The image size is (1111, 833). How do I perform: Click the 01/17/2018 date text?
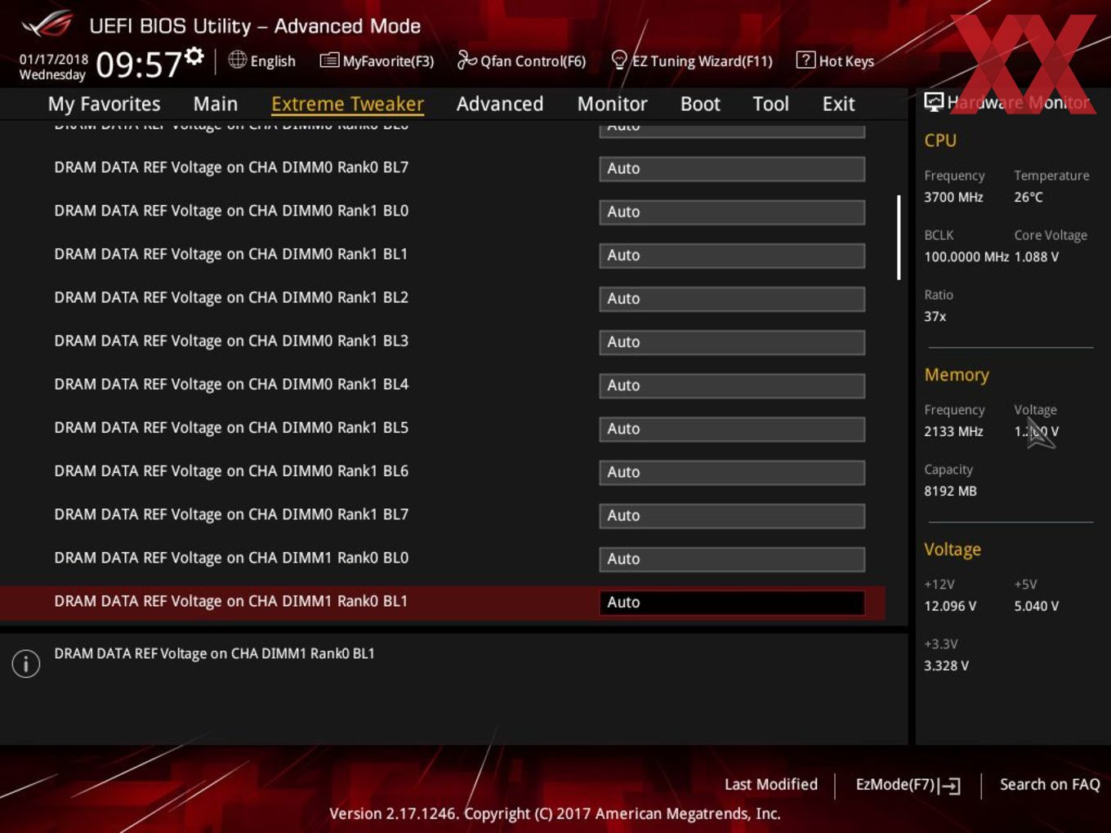pyautogui.click(x=53, y=59)
